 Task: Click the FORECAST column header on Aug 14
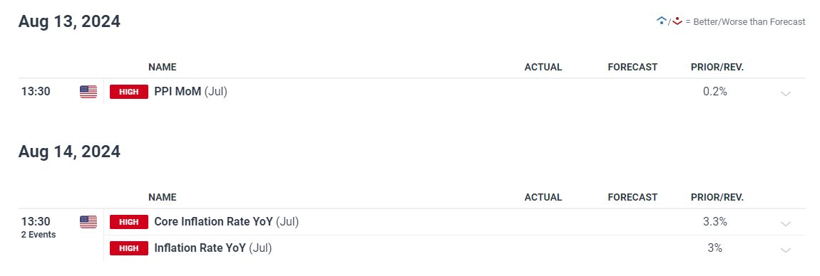[632, 198]
